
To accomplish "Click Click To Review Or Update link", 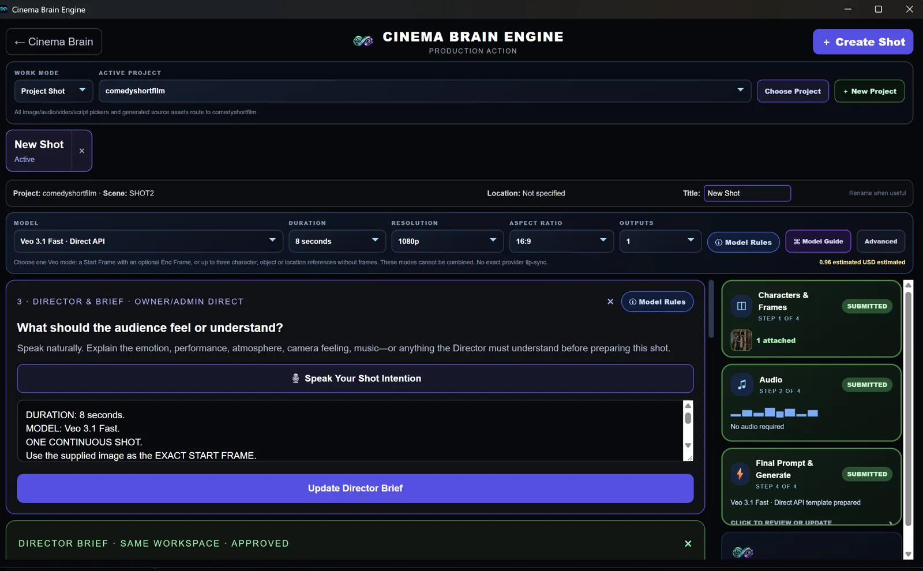I will click(781, 523).
